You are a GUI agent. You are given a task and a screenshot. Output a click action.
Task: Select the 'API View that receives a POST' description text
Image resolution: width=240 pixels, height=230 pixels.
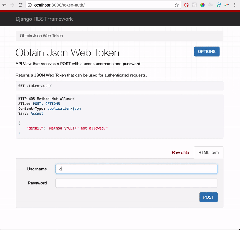79,64
